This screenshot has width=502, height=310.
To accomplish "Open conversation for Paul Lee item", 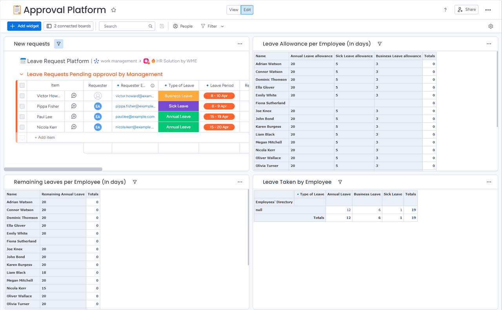I will tap(74, 116).
